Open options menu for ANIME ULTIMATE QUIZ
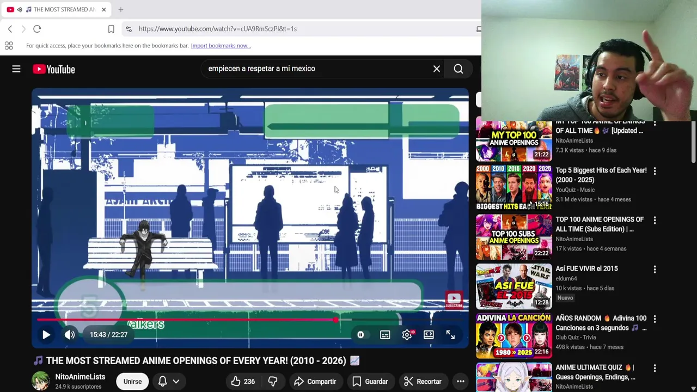 [x=655, y=368]
